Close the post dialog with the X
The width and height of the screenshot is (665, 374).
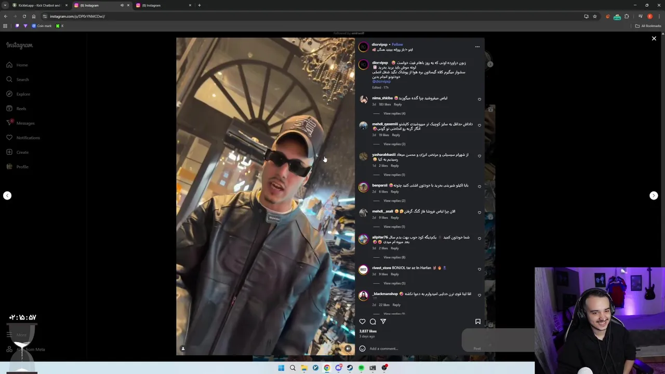point(654,38)
